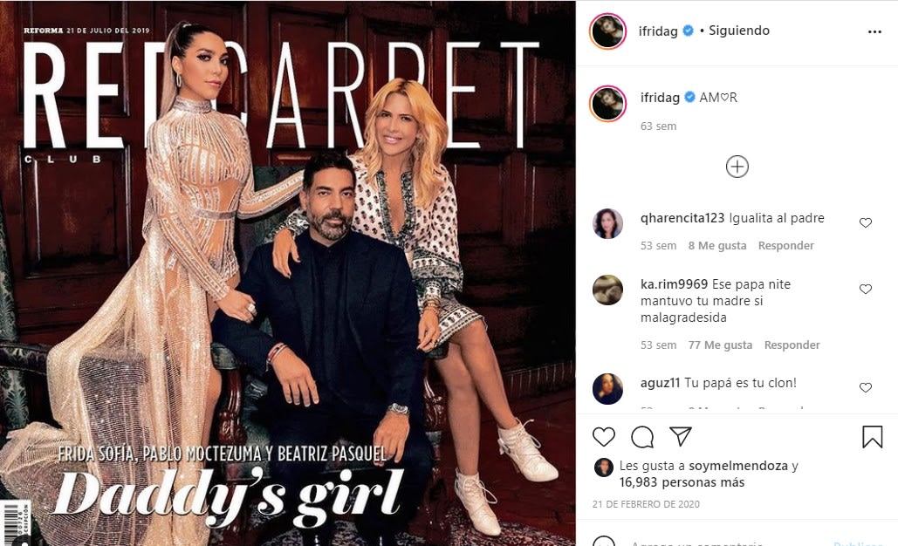Share post with paper plane icon

tap(681, 437)
